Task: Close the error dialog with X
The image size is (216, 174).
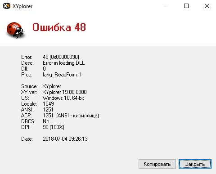Action: [x=207, y=6]
